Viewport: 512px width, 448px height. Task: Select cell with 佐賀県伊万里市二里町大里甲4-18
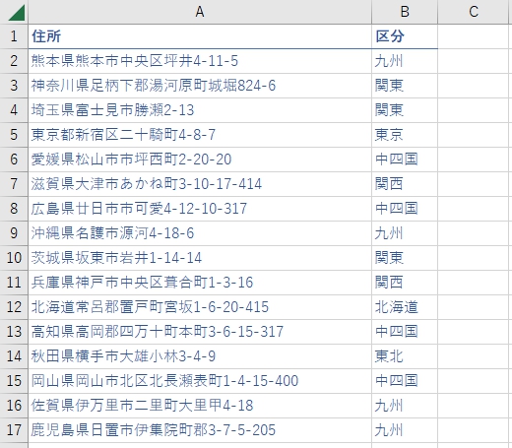[200, 406]
